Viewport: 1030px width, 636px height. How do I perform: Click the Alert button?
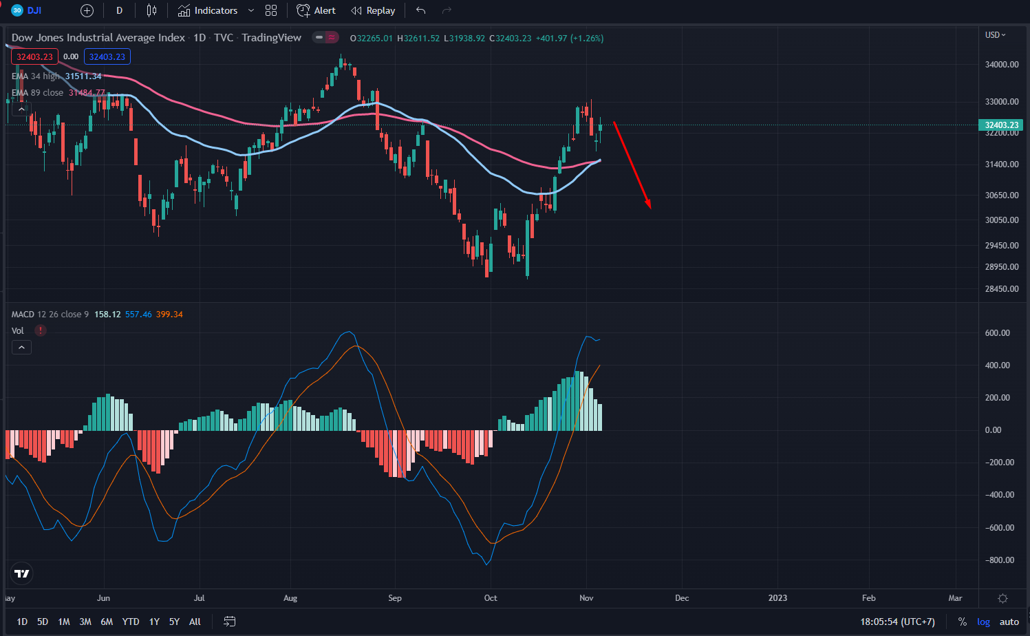coord(316,10)
